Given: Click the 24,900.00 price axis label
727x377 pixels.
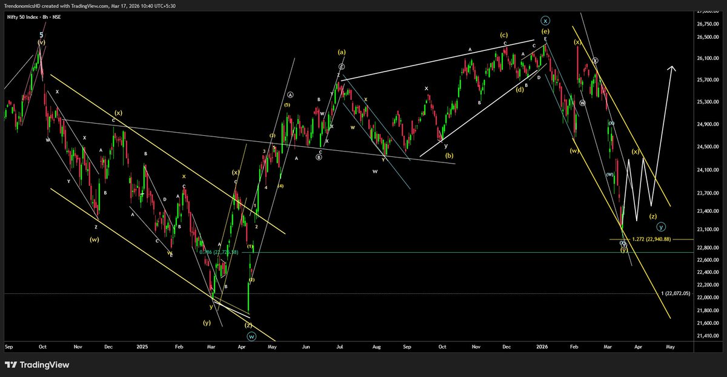Looking at the screenshot, I should tap(709, 124).
